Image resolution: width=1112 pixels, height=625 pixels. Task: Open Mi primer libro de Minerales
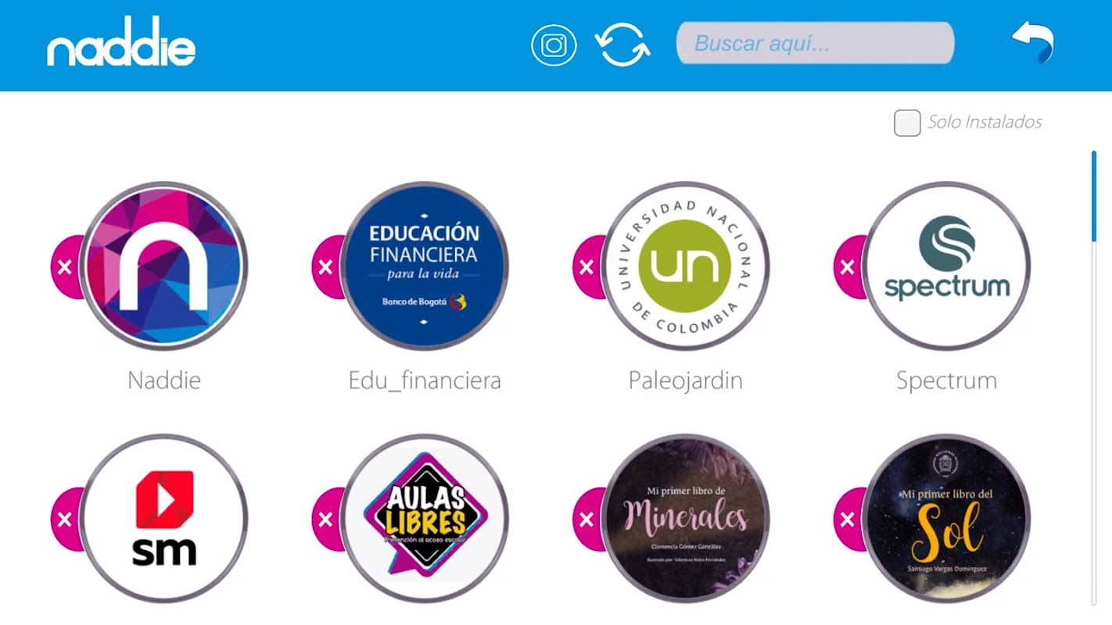tap(686, 518)
